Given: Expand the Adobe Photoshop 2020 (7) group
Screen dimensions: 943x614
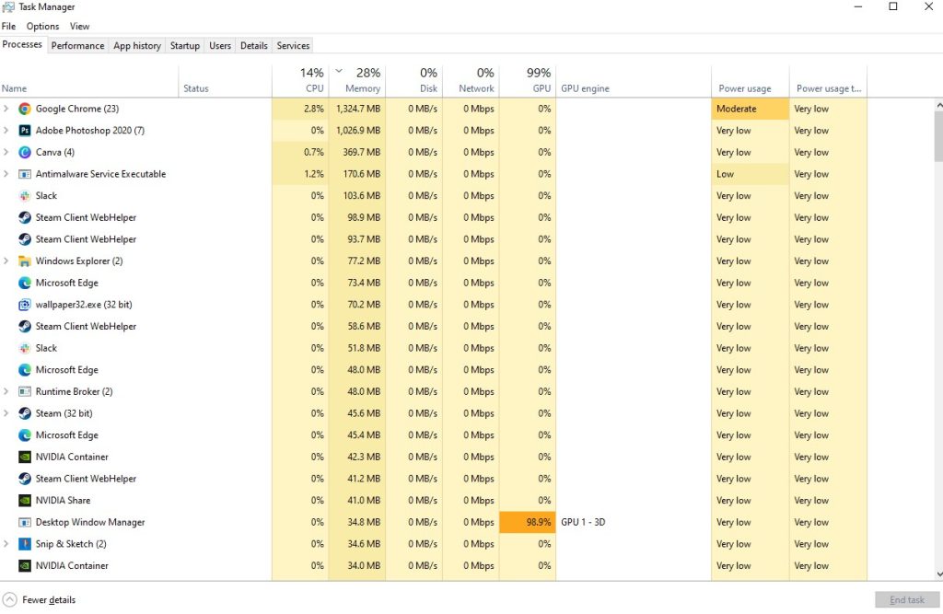Looking at the screenshot, I should click(6, 131).
